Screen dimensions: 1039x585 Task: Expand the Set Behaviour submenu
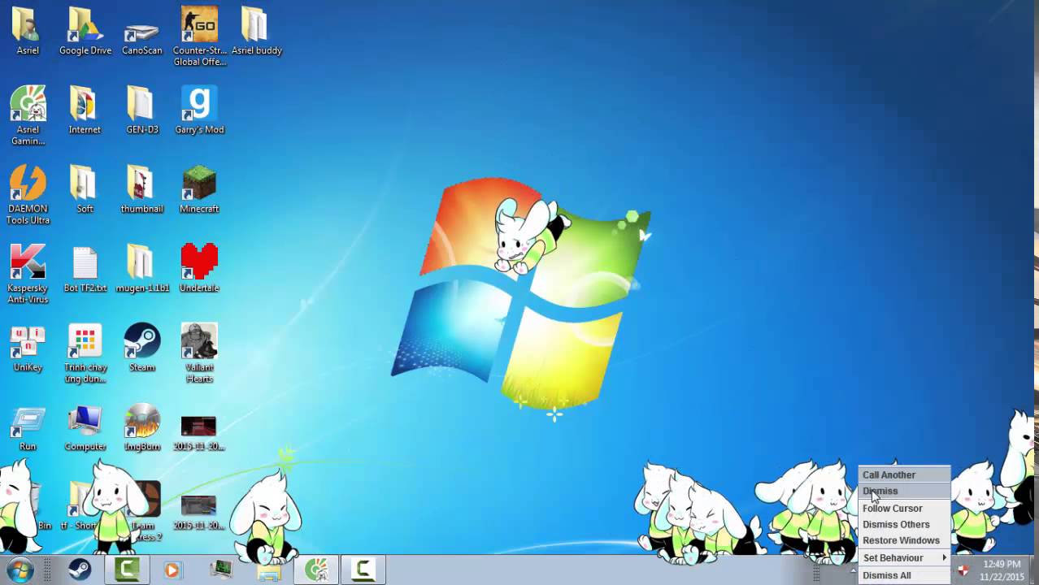click(x=905, y=557)
